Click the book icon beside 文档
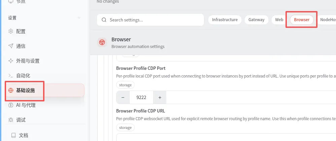This screenshot has width=336, height=141. (x=13, y=135)
